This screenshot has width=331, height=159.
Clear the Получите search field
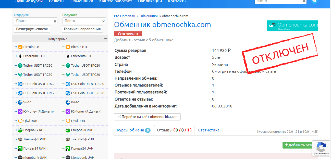pos(104,21)
